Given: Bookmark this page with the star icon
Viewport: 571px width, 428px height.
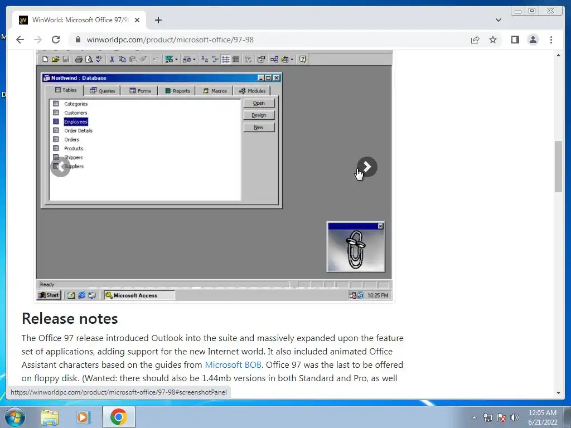Looking at the screenshot, I should [x=493, y=40].
